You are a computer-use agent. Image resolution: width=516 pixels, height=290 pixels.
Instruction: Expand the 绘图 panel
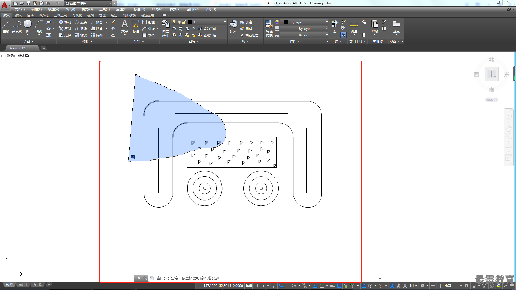click(x=28, y=41)
